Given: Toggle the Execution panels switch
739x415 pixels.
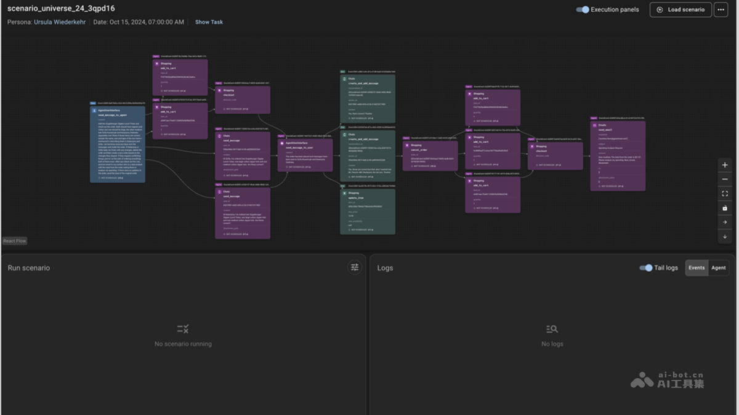Looking at the screenshot, I should pos(582,10).
